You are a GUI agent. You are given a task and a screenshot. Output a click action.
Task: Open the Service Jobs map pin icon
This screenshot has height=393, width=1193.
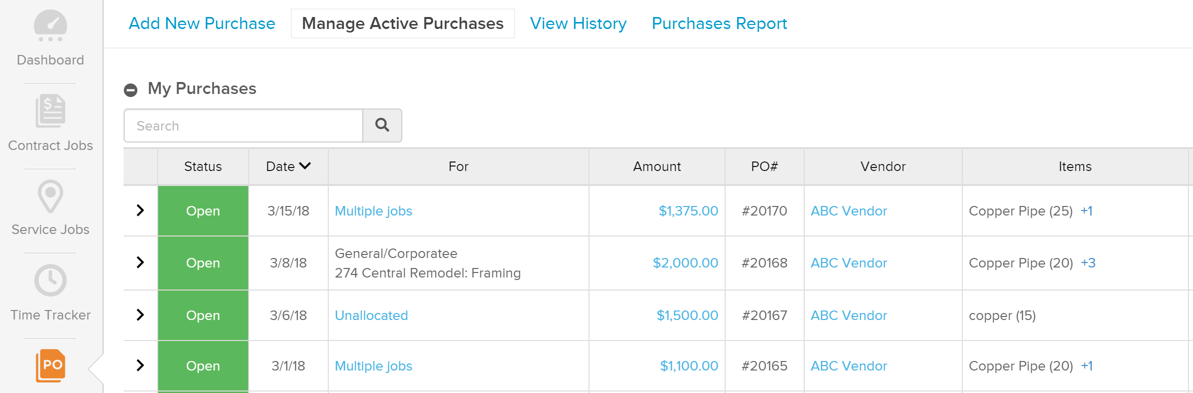click(51, 196)
